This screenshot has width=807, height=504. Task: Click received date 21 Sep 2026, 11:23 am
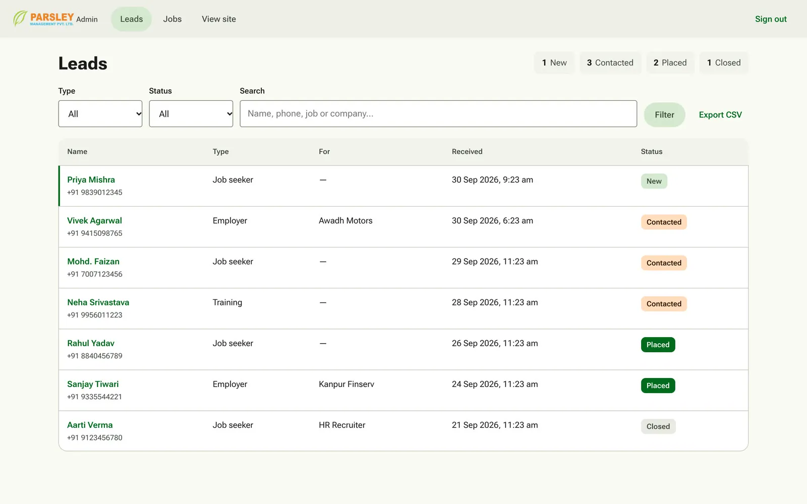pyautogui.click(x=495, y=425)
